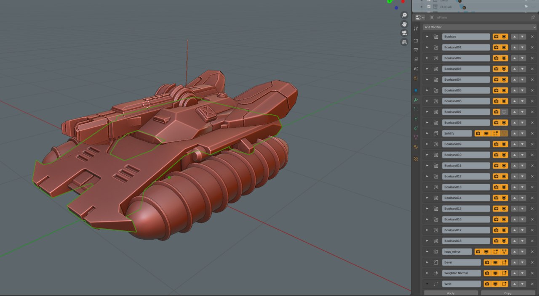Click the Weld modifier name field
The width and height of the screenshot is (539, 296).
(462, 284)
